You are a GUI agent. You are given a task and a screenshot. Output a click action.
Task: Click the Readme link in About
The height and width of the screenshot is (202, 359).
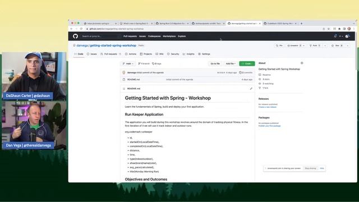click(x=266, y=75)
